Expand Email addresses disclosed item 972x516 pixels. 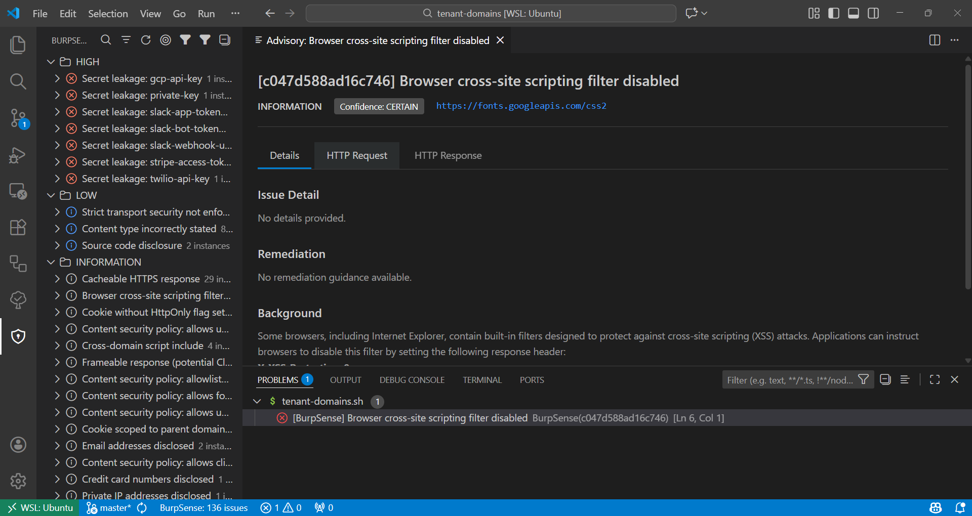[57, 446]
